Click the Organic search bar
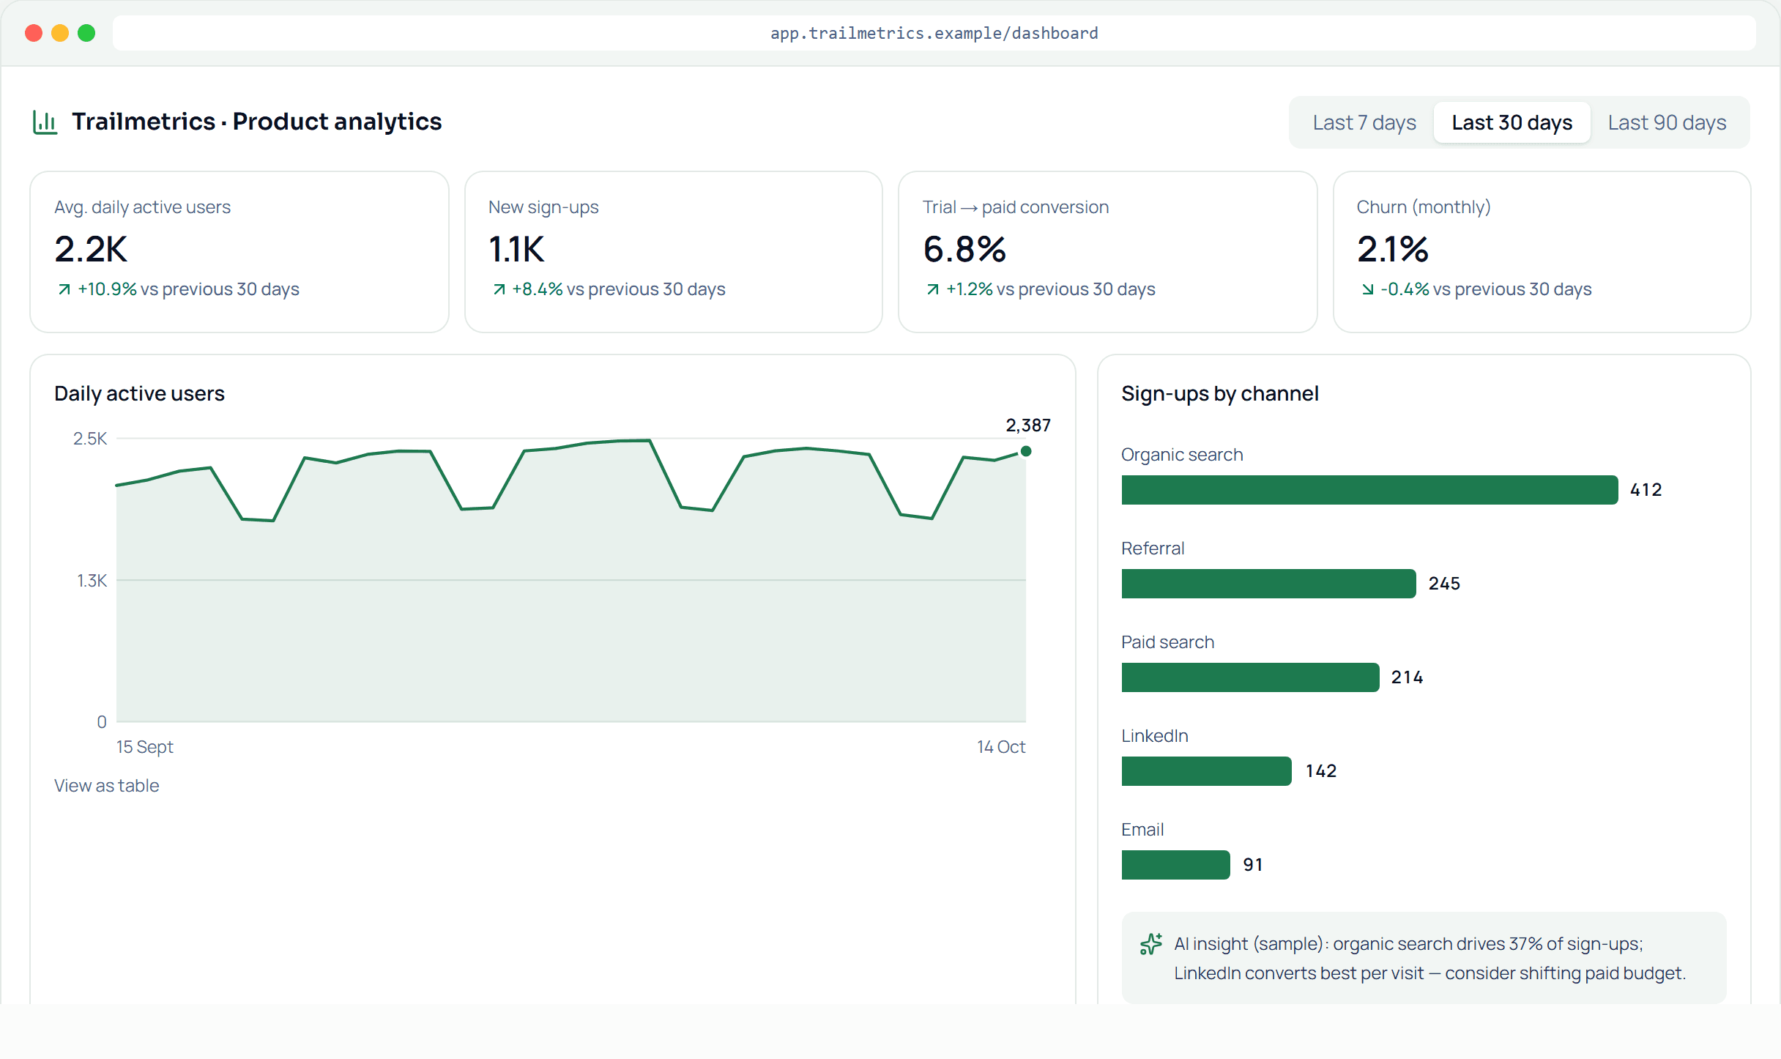The image size is (1781, 1059). coord(1369,490)
